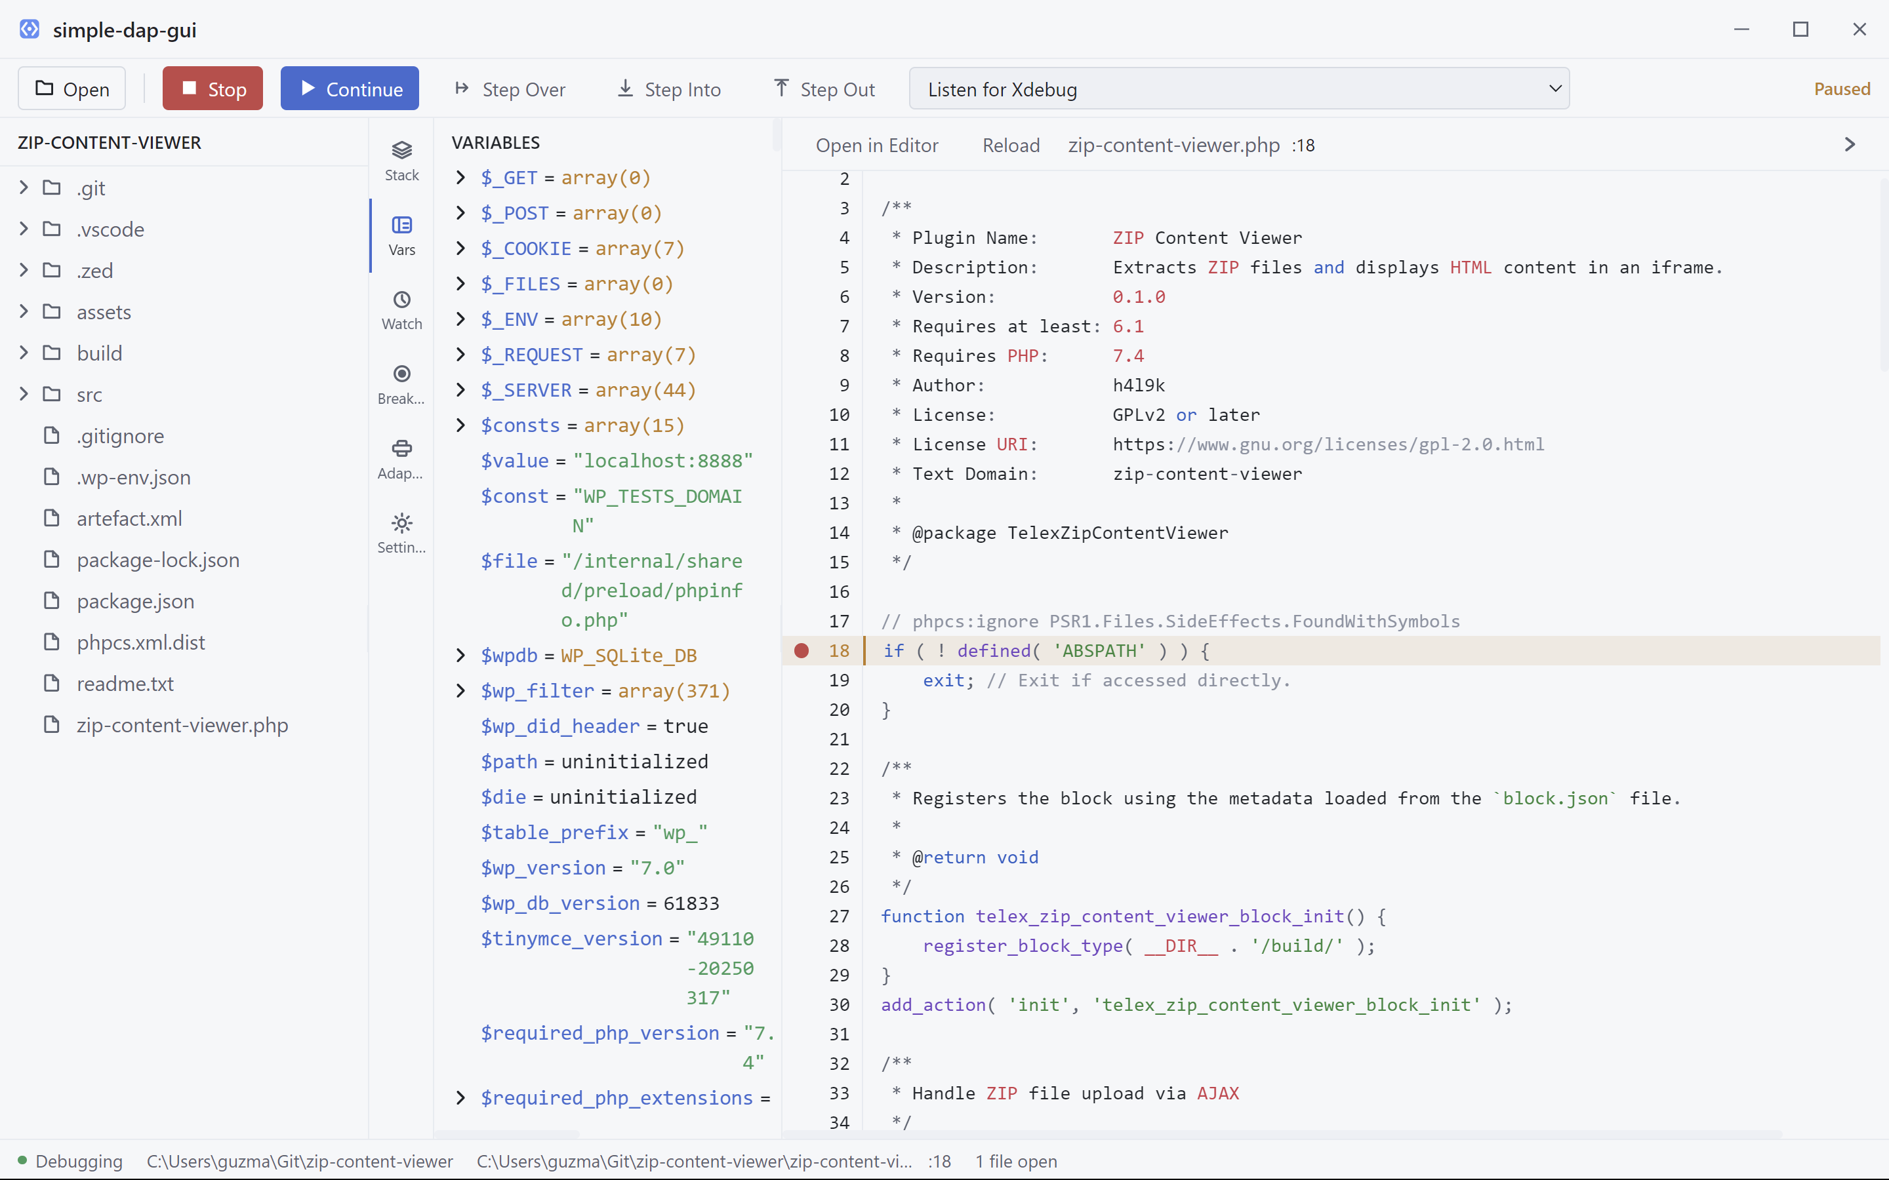This screenshot has height=1180, width=1889.
Task: Continue program execution
Action: [x=349, y=89]
